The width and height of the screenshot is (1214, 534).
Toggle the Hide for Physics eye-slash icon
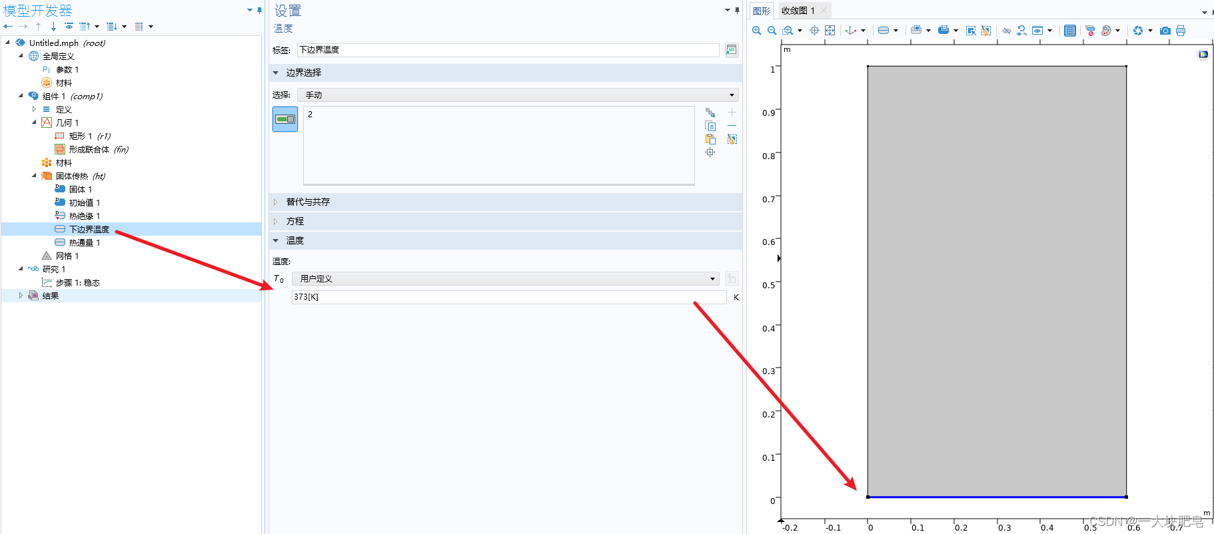pos(1006,31)
